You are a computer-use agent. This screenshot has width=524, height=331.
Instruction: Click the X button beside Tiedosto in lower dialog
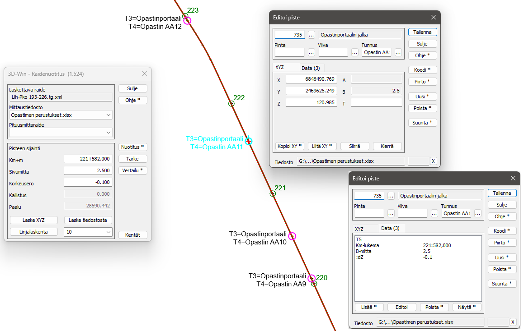pos(513,322)
